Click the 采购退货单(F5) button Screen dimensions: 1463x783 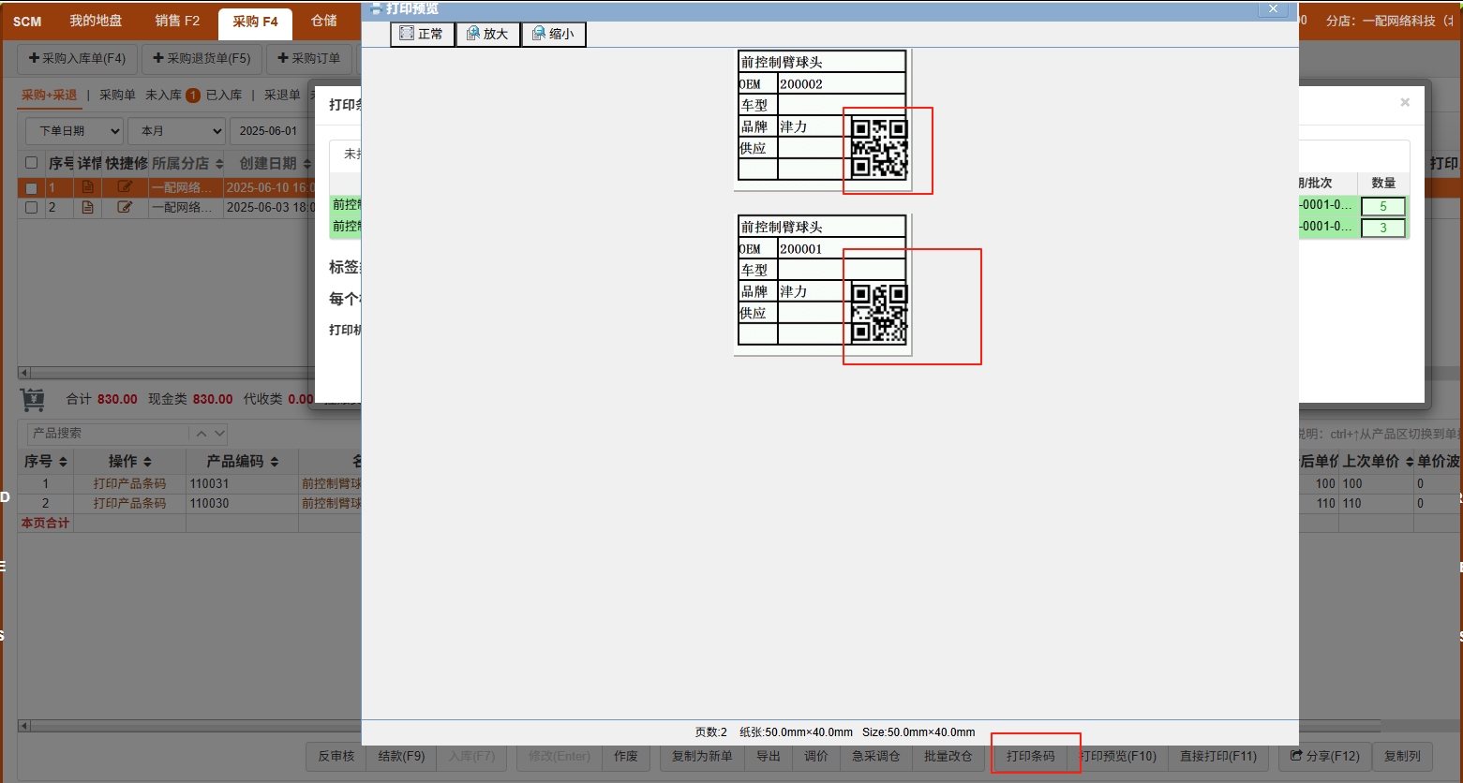[202, 58]
